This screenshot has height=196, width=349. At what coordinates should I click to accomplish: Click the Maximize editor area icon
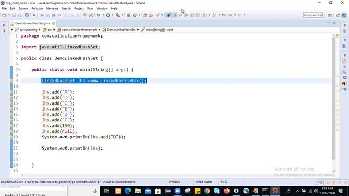point(334,23)
